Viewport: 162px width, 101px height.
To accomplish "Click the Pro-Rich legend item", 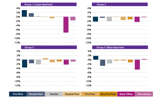I will 18,94.
